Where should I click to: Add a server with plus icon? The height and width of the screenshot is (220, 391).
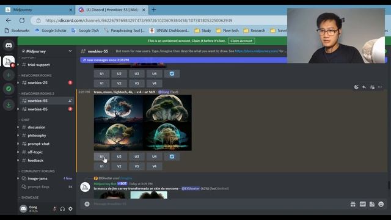click(9, 75)
